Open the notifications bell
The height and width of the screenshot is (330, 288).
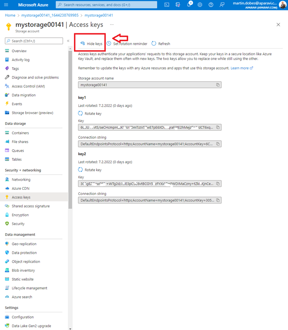[188, 5]
